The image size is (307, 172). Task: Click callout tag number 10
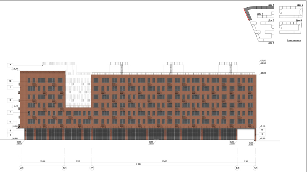[x=10, y=81]
